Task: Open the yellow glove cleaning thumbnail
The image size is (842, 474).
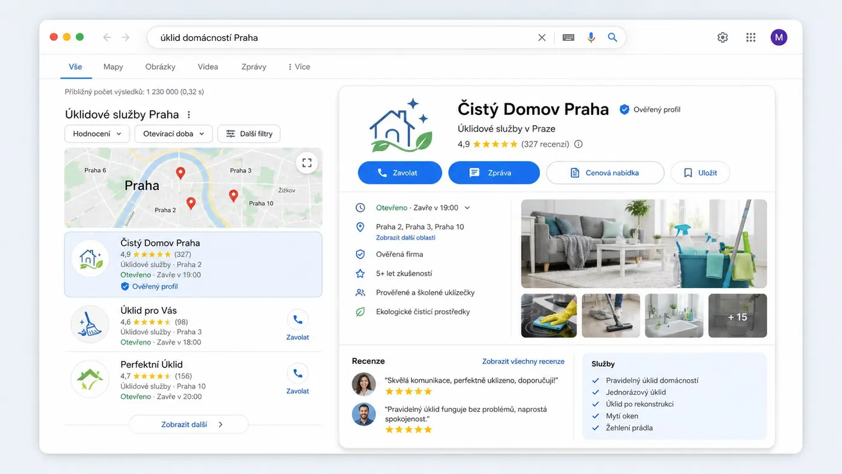Action: [x=549, y=316]
